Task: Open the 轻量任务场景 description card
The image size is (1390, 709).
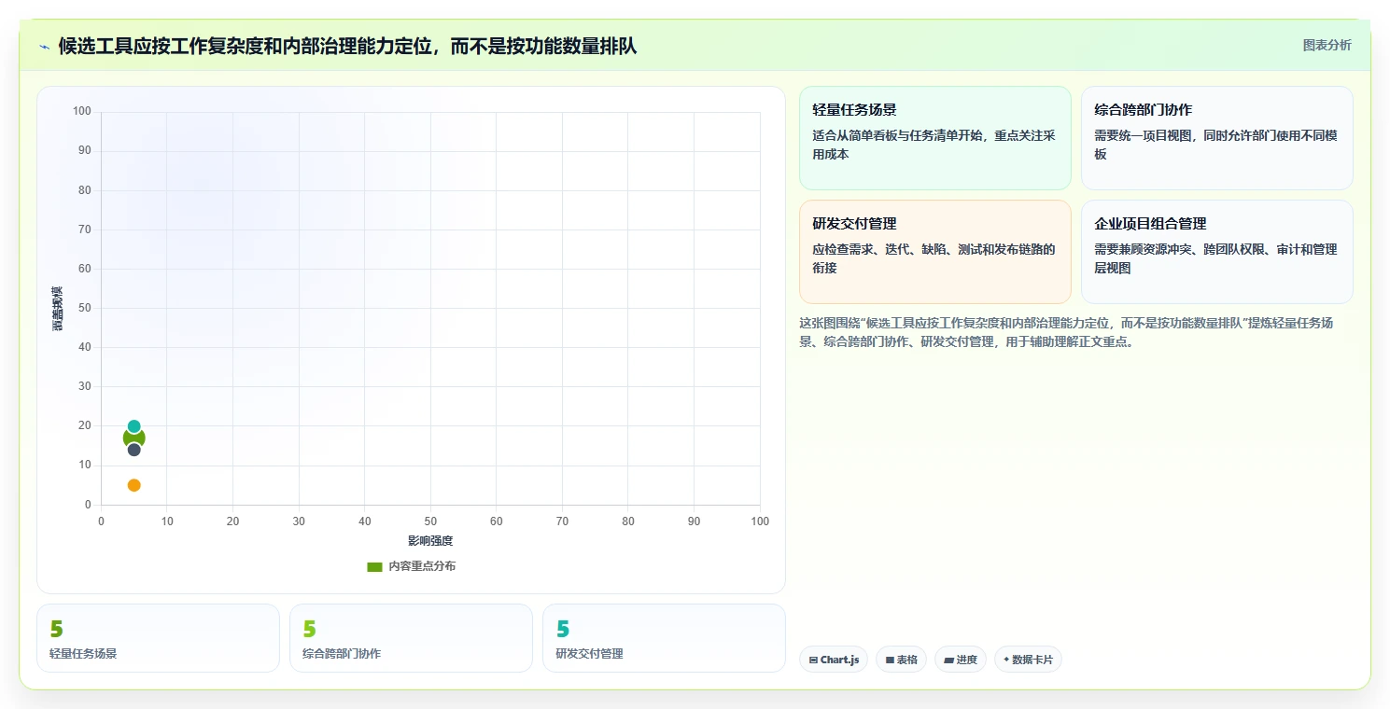Action: [934, 138]
